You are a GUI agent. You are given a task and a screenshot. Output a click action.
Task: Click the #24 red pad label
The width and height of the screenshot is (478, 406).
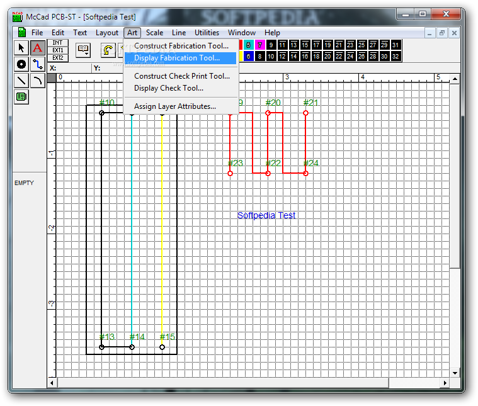[310, 163]
